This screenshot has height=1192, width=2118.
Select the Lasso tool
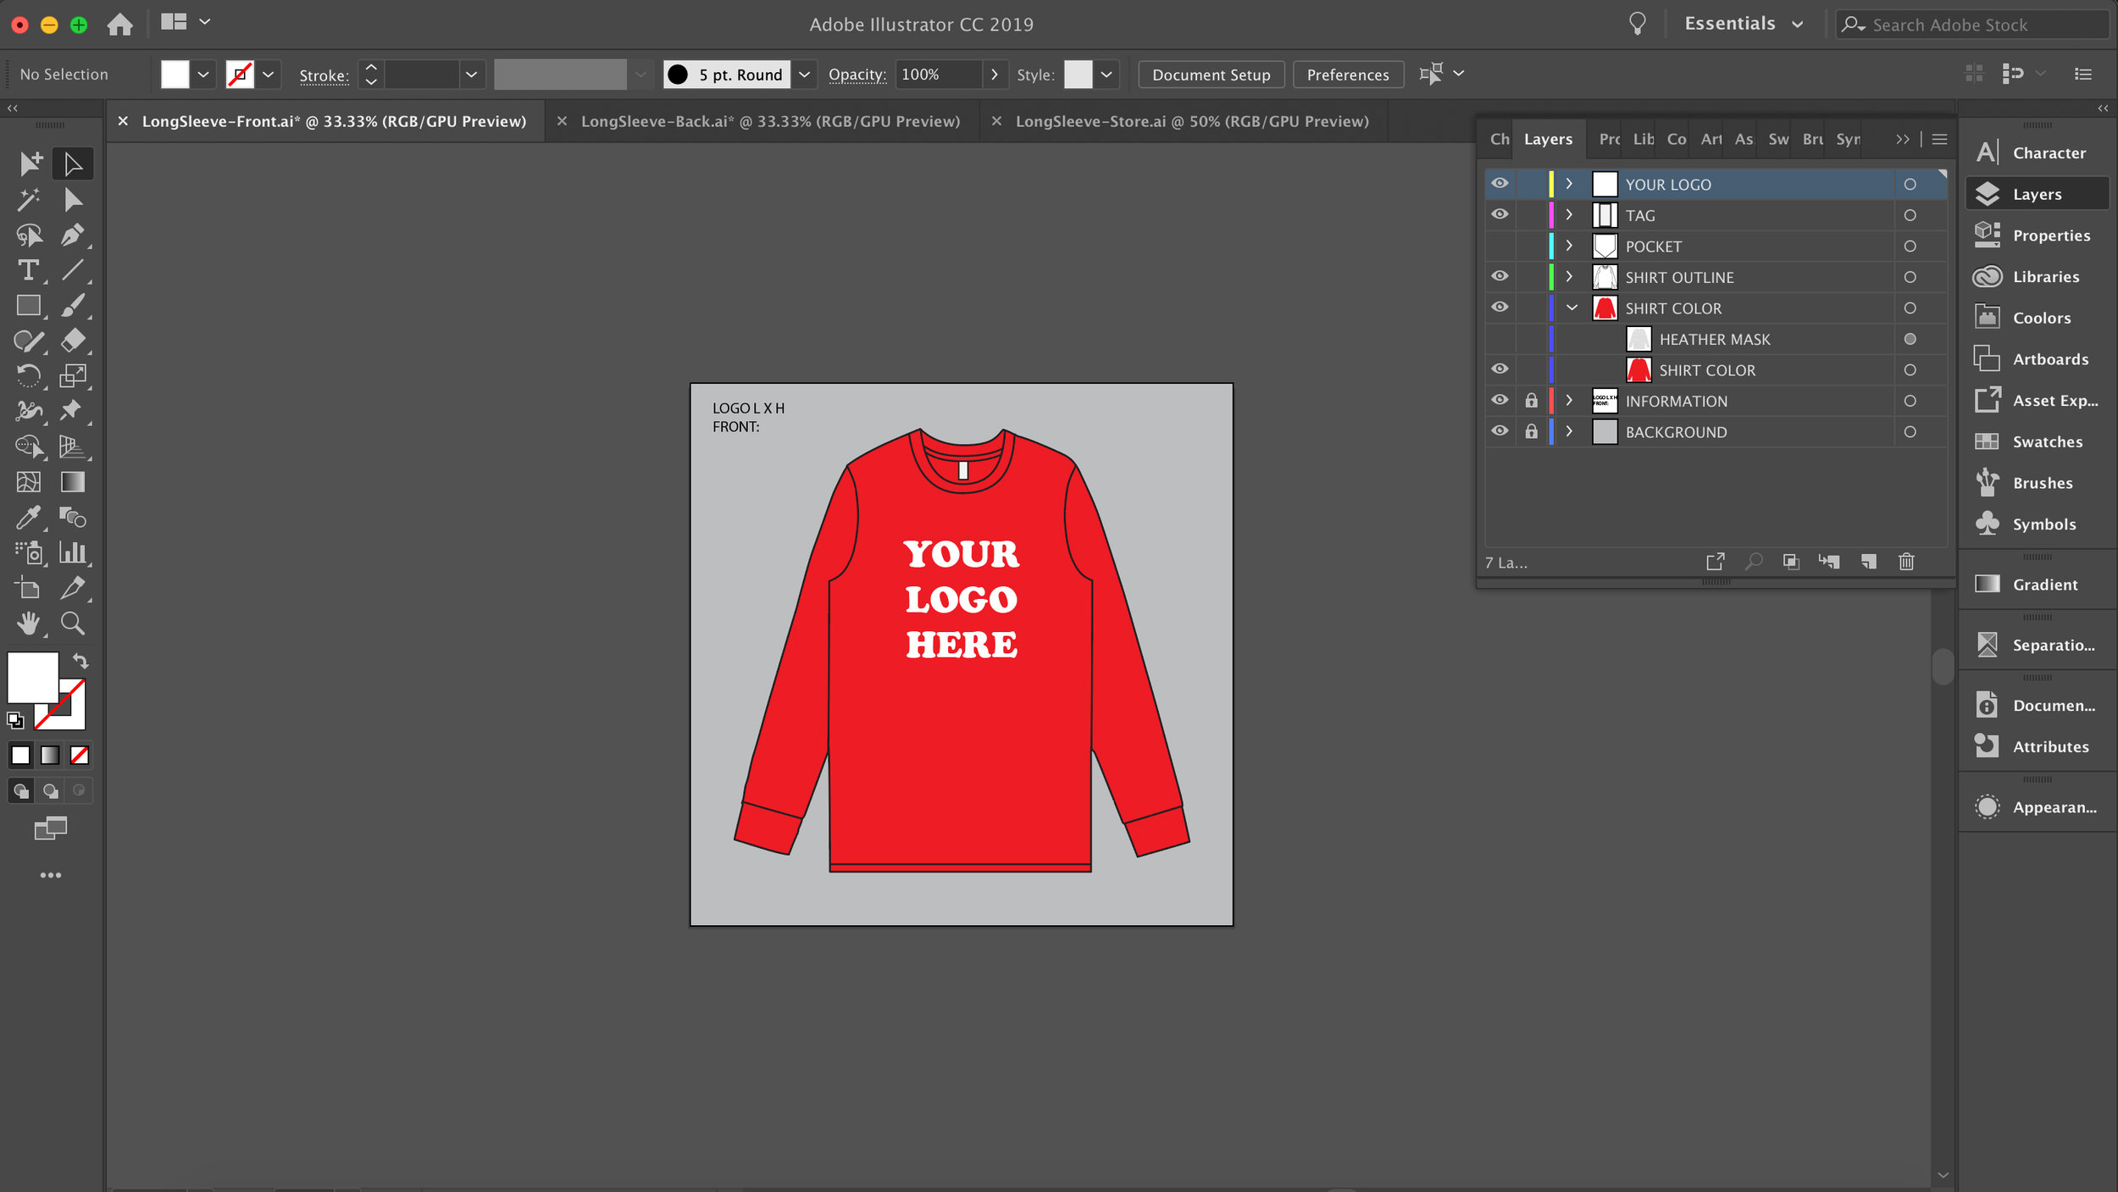click(x=28, y=236)
